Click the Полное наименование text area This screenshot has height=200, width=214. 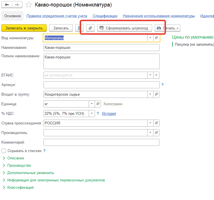tap(101, 61)
